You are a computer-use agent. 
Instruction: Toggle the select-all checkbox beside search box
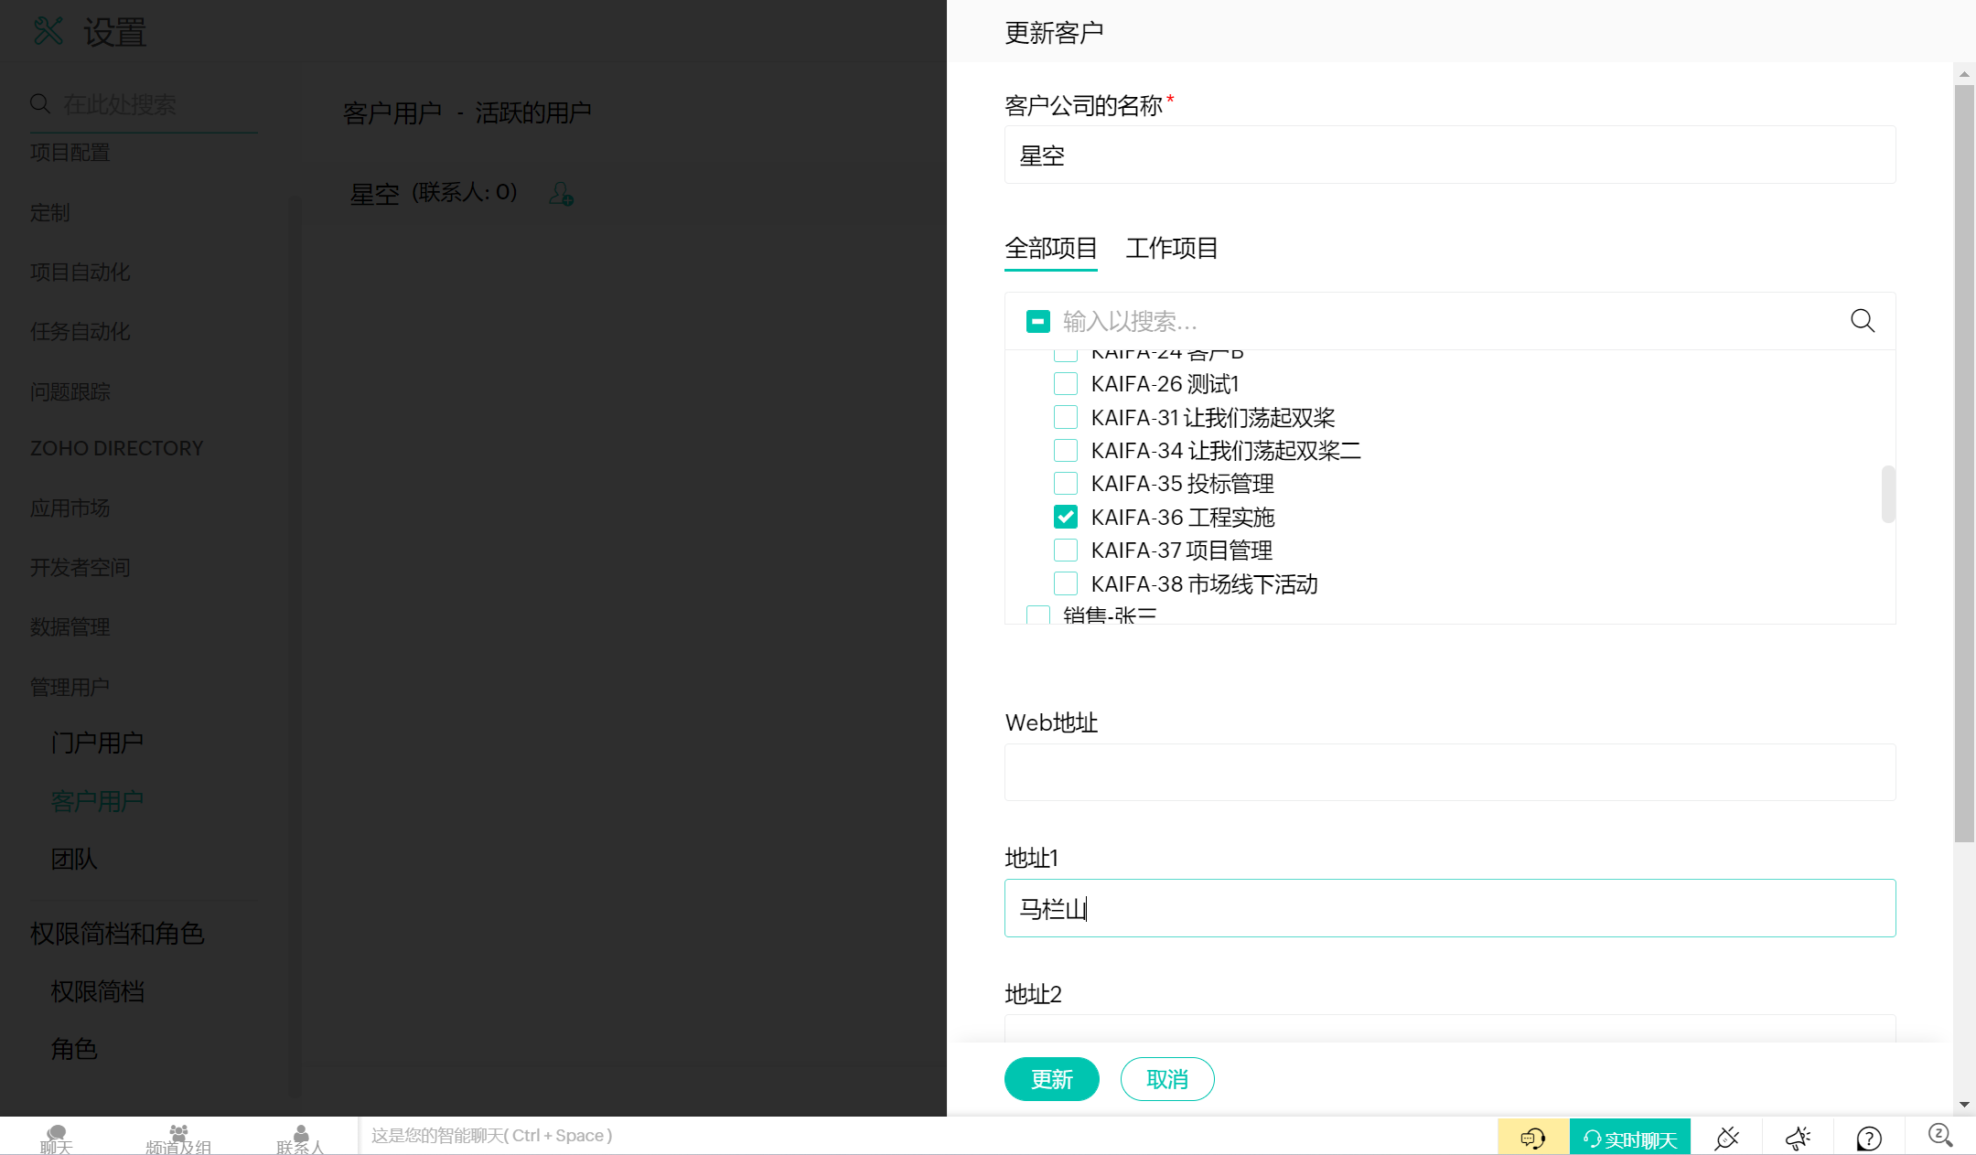(x=1038, y=322)
